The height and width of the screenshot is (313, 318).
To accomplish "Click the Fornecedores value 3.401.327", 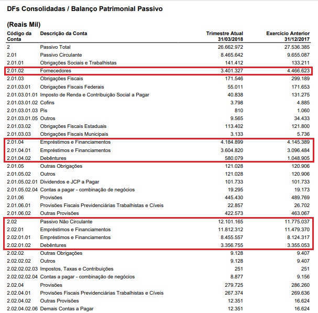I will point(232,71).
